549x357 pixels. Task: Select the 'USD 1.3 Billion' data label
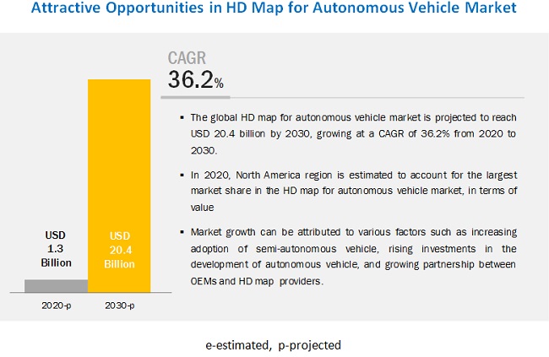point(56,247)
